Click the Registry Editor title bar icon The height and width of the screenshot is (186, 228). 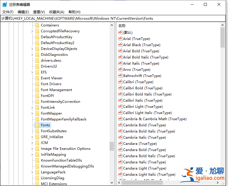(x=5, y=4)
